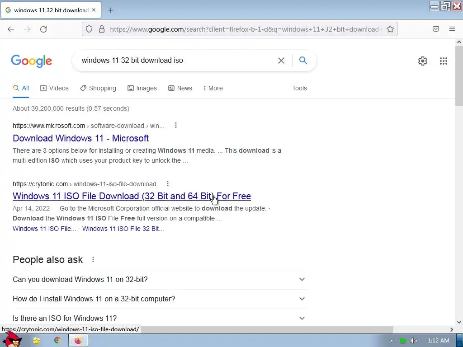This screenshot has width=463, height=347.
Task: Show hidden system tray icons
Action: [392, 341]
